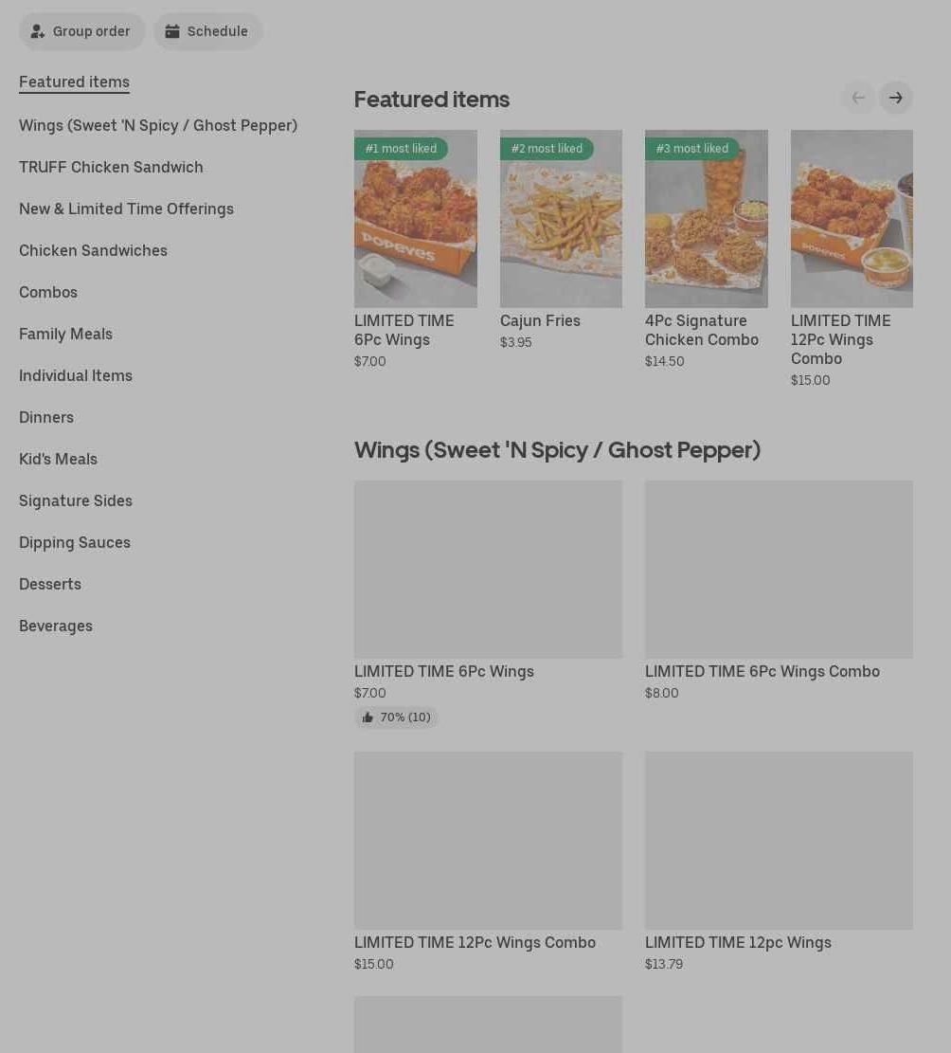Click the #1 most liked badge

click(x=401, y=149)
